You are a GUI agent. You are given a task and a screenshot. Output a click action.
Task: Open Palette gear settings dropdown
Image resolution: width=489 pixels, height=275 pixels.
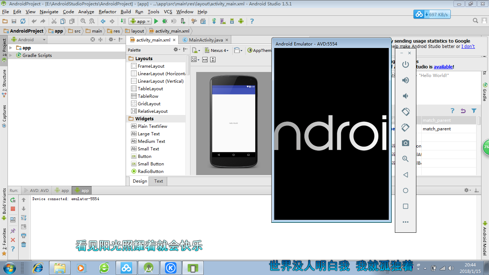click(176, 50)
